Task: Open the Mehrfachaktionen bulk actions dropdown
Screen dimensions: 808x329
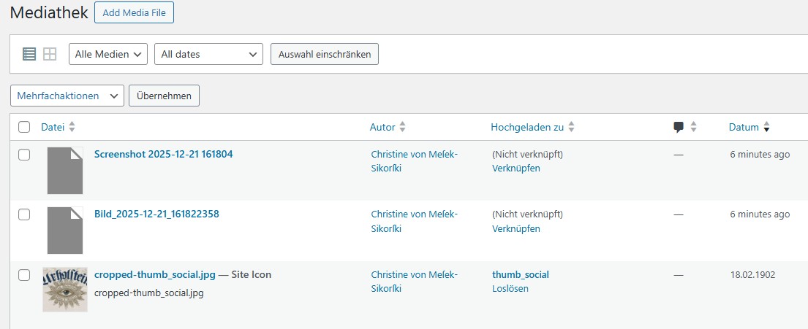Action: [x=67, y=96]
